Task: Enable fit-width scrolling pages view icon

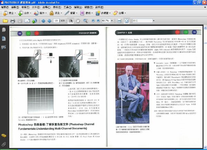Action: [119, 21]
